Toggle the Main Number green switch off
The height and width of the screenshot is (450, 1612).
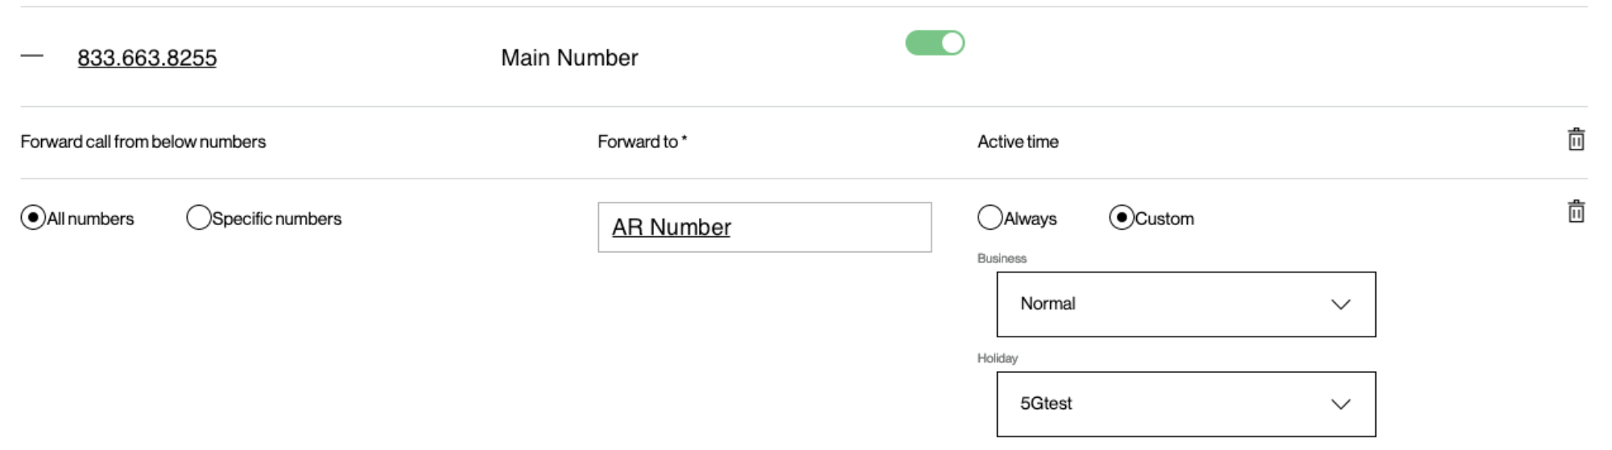[935, 43]
